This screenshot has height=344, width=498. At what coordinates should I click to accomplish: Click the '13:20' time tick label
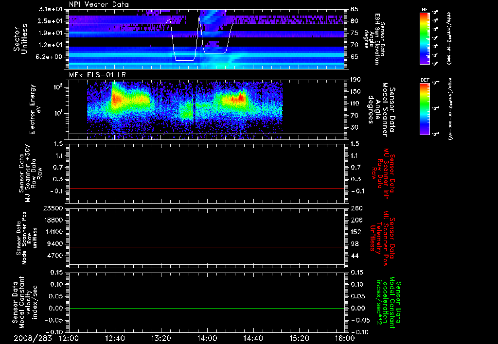click(x=161, y=339)
